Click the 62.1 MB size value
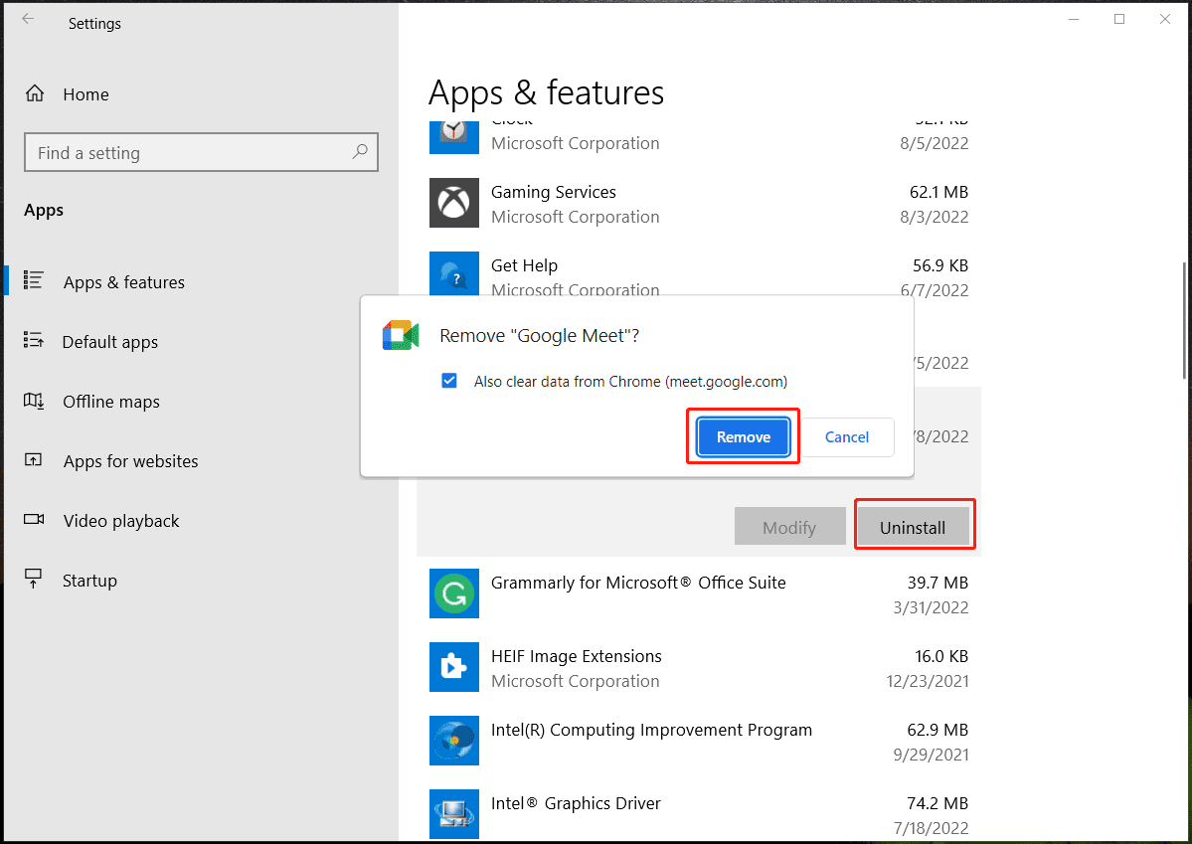 point(938,192)
